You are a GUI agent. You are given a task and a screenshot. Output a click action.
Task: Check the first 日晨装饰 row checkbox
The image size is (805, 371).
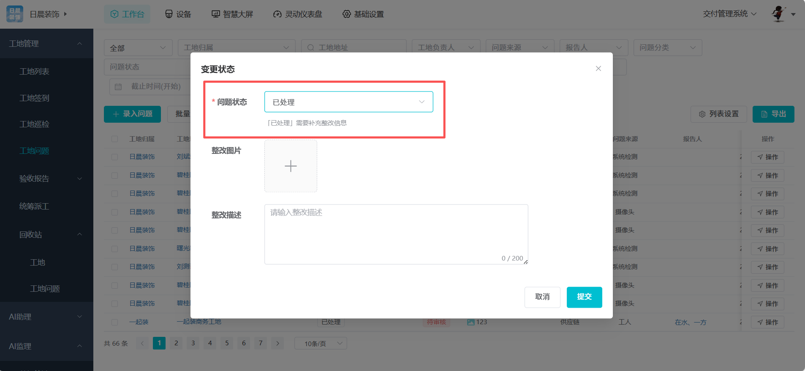click(x=115, y=157)
